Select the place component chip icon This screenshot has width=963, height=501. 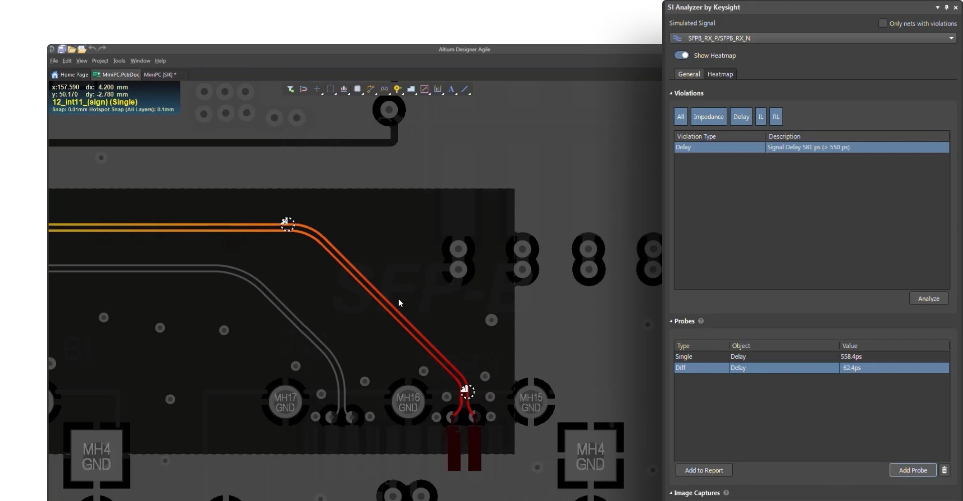tap(357, 89)
